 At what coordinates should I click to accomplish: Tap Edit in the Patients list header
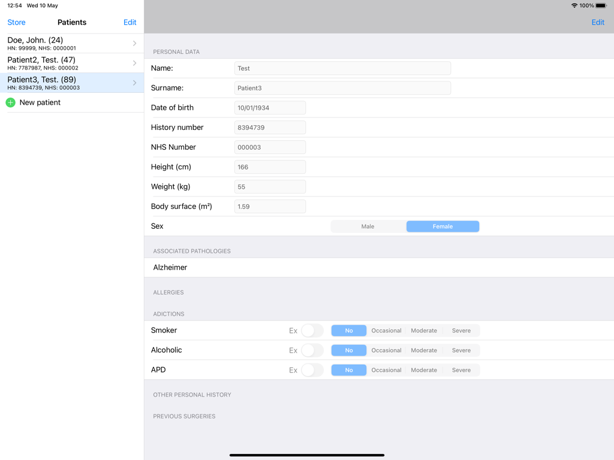point(130,22)
